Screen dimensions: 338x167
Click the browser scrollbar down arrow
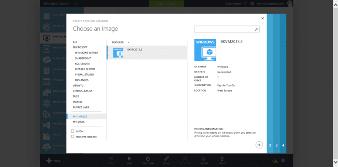(336, 162)
